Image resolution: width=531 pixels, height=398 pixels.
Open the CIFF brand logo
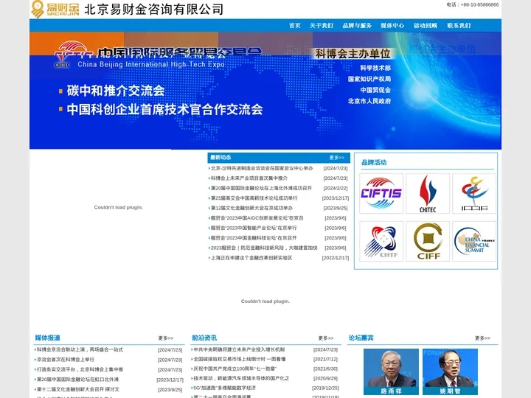[x=428, y=241]
